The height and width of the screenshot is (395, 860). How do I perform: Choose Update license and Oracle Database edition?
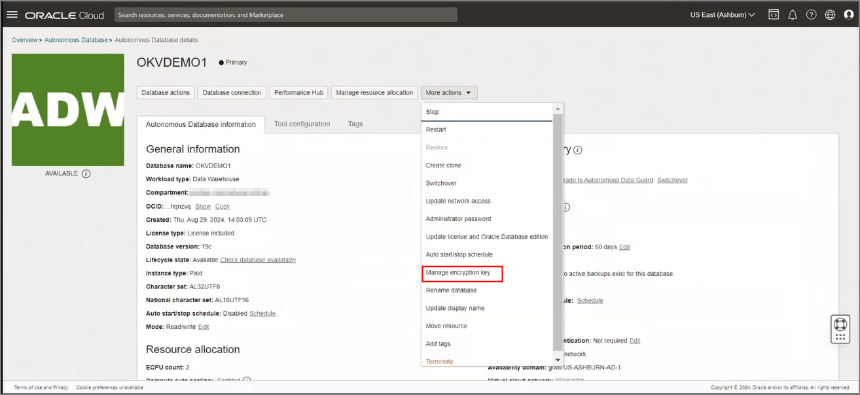[x=487, y=237]
